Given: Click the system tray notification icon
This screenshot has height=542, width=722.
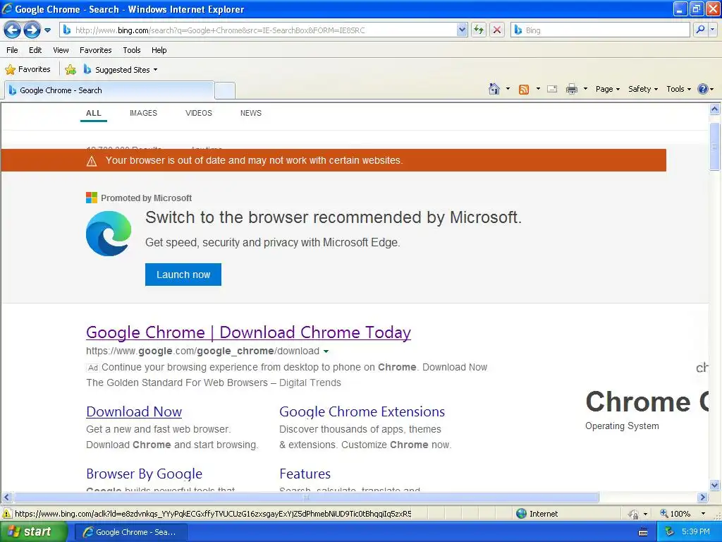Looking at the screenshot, I should coord(669,532).
